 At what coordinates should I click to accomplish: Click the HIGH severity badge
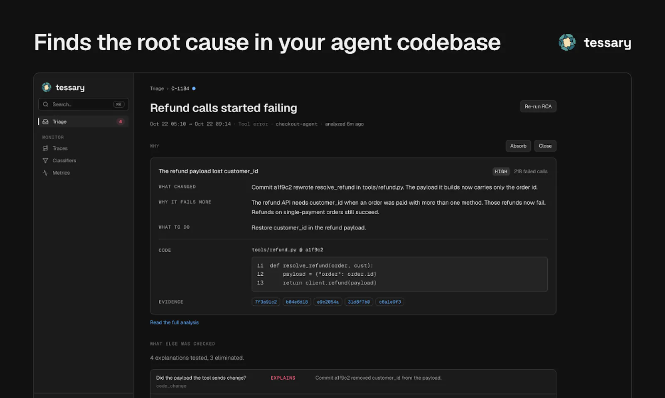point(501,171)
